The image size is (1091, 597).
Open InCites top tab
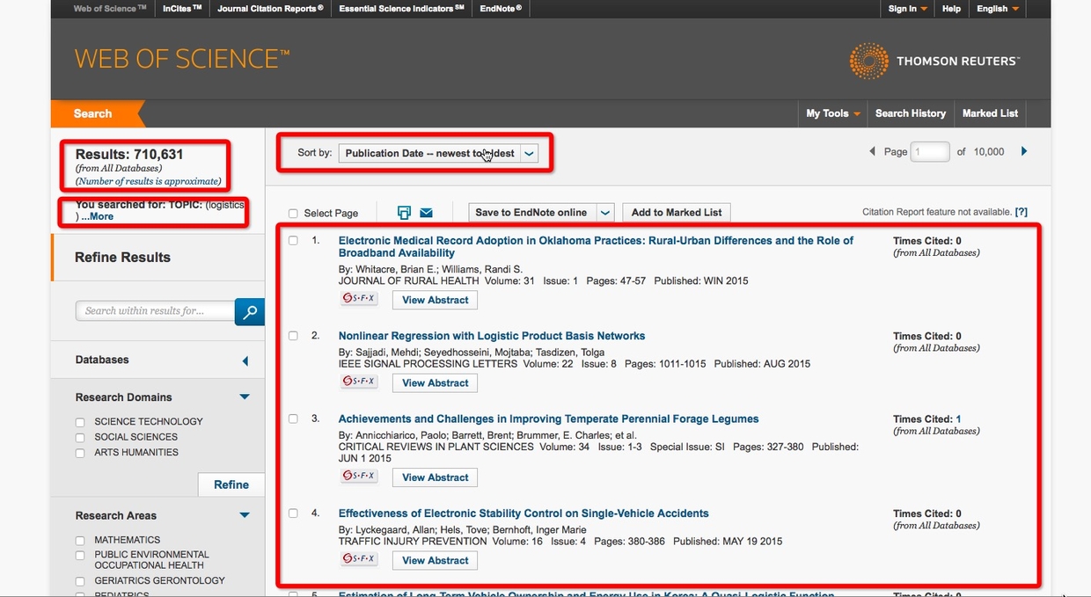pos(182,9)
